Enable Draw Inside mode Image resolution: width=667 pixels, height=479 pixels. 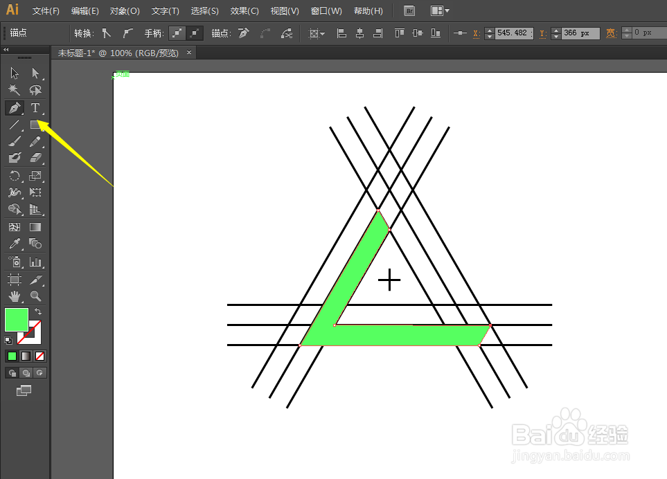click(40, 373)
